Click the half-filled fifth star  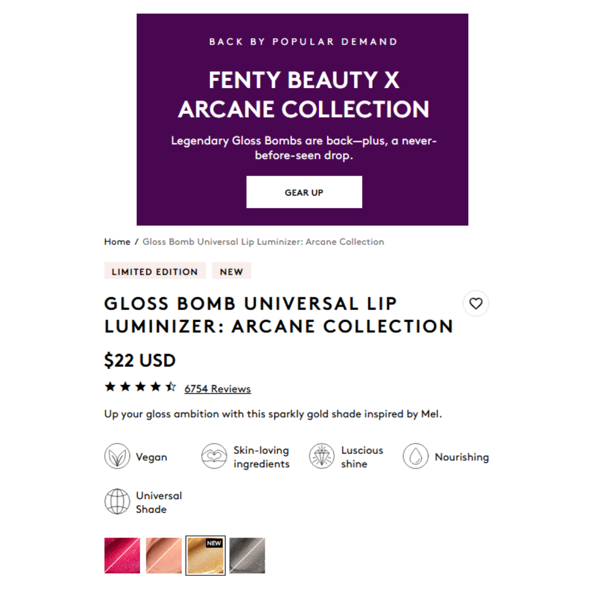(171, 386)
